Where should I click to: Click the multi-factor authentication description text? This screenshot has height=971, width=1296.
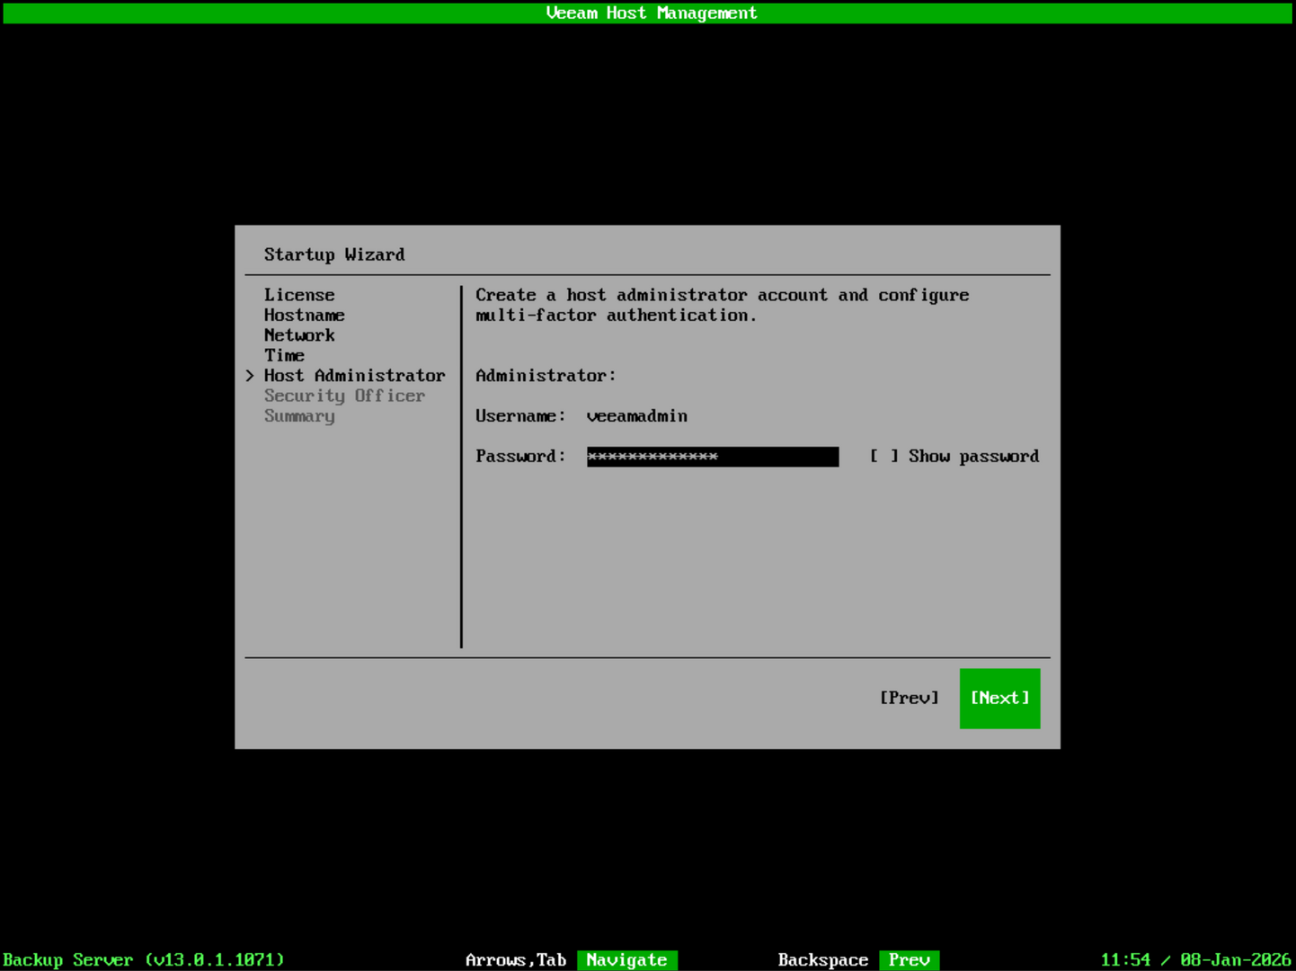tap(723, 305)
